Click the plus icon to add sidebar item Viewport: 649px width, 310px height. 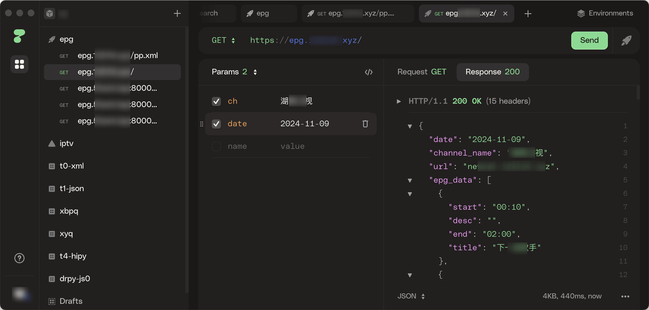pyautogui.click(x=177, y=14)
